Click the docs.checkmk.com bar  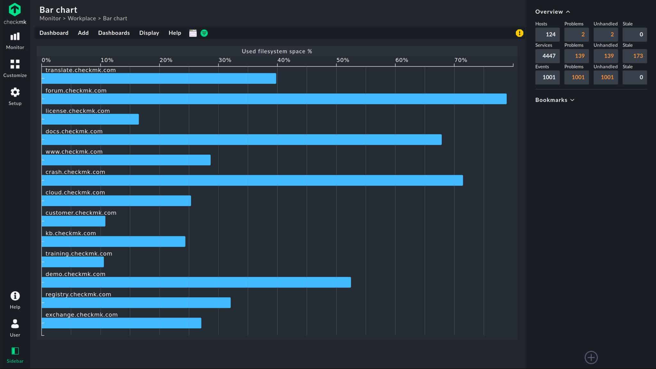point(241,140)
